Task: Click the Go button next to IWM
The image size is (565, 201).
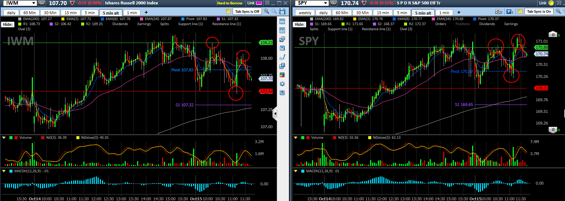Action: (x=42, y=3)
